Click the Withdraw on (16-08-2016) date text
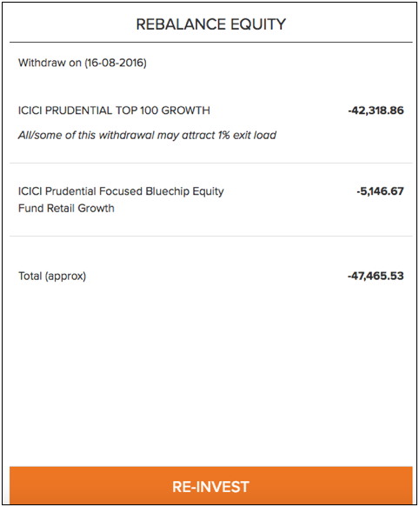 (83, 63)
